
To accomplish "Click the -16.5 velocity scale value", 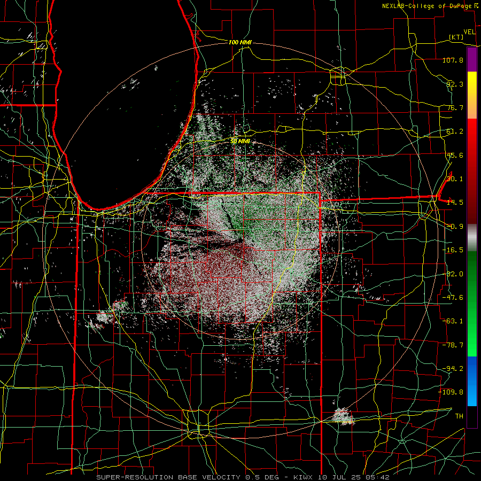I will (x=453, y=250).
